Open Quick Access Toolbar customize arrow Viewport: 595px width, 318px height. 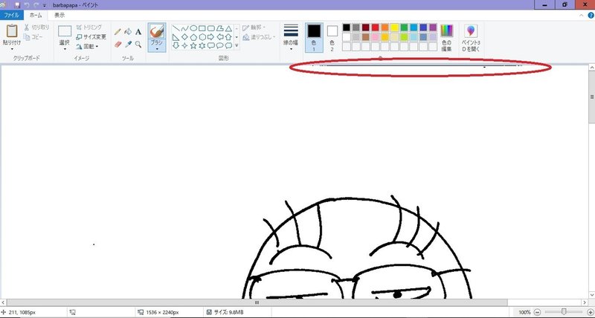[45, 5]
